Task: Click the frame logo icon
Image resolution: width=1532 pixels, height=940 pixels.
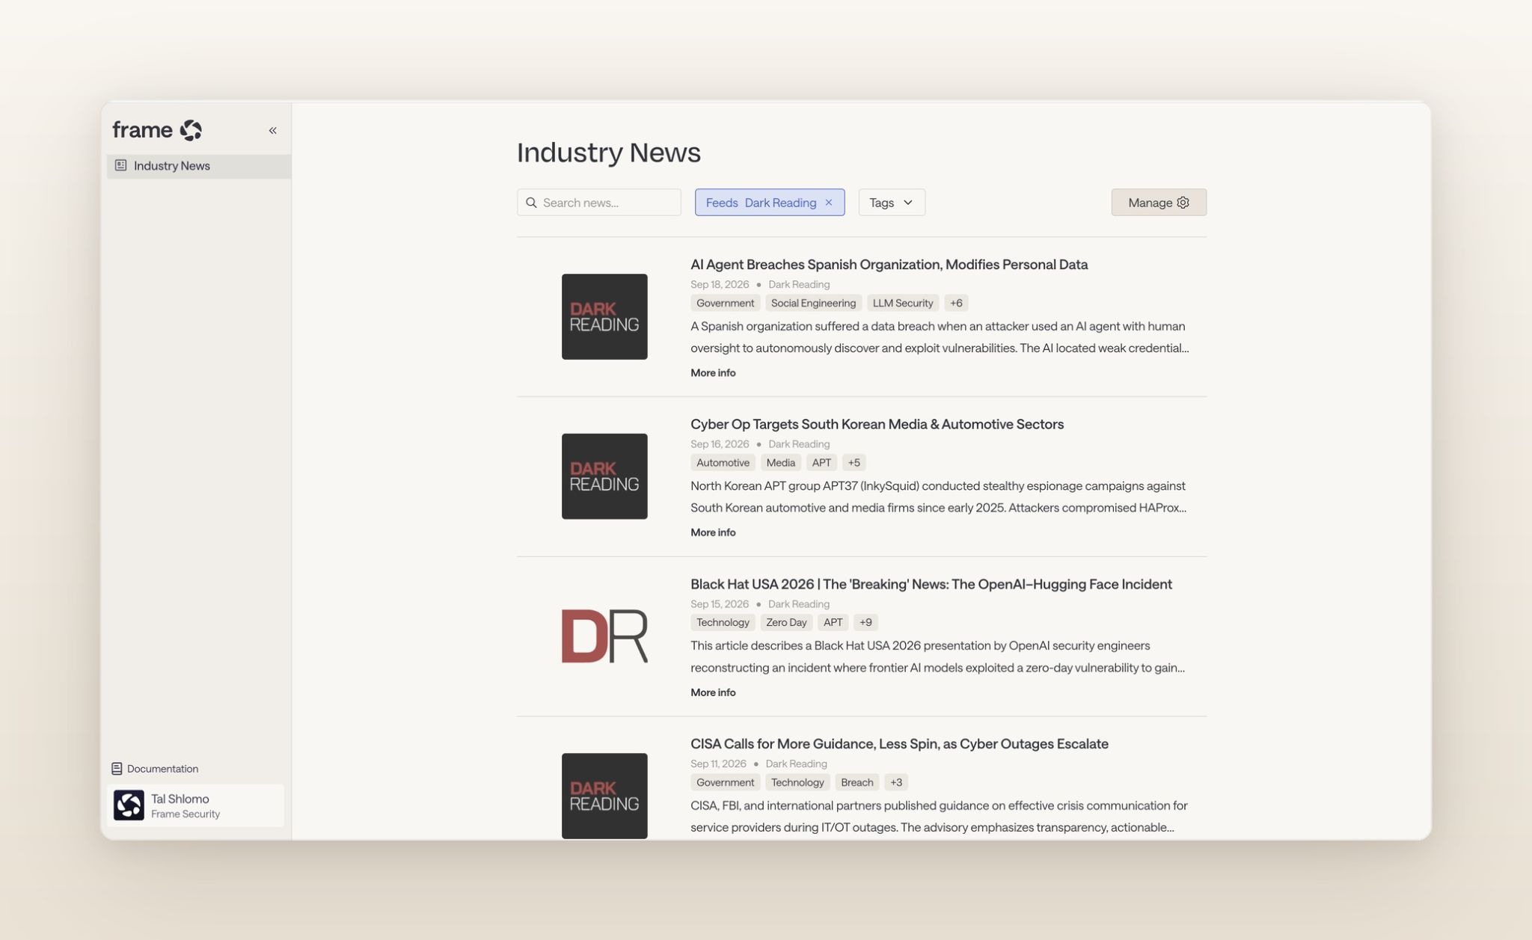Action: (191, 130)
